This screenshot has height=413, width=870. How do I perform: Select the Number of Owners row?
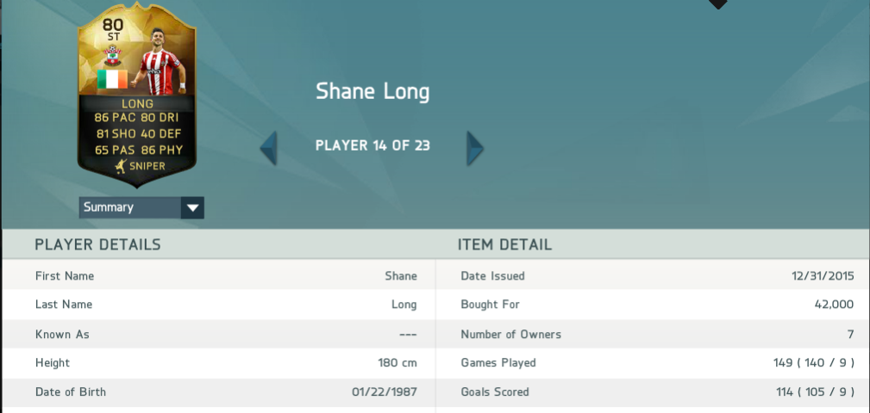(657, 334)
